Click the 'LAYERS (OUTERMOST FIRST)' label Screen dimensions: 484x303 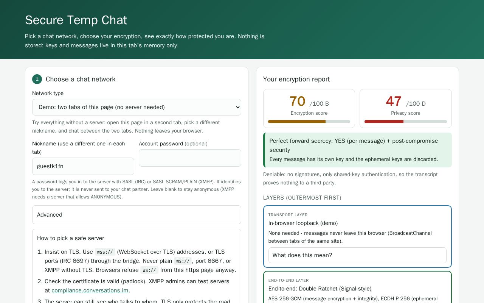point(302,198)
